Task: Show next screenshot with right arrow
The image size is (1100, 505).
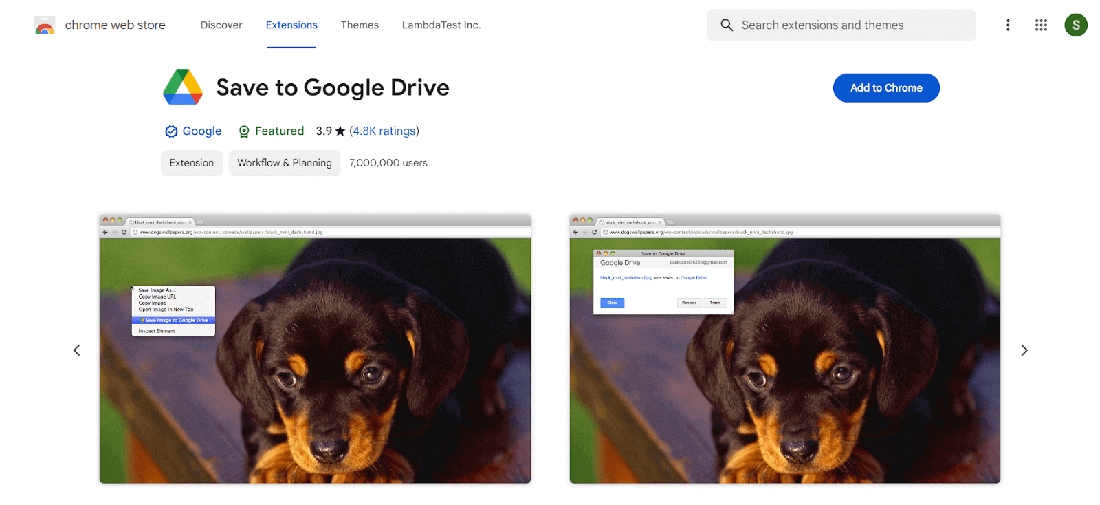Action: (1024, 350)
